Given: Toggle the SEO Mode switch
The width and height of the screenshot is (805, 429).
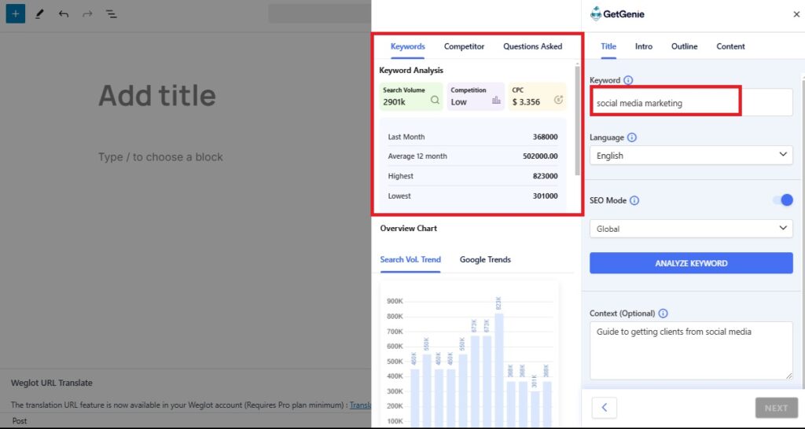Looking at the screenshot, I should [783, 200].
